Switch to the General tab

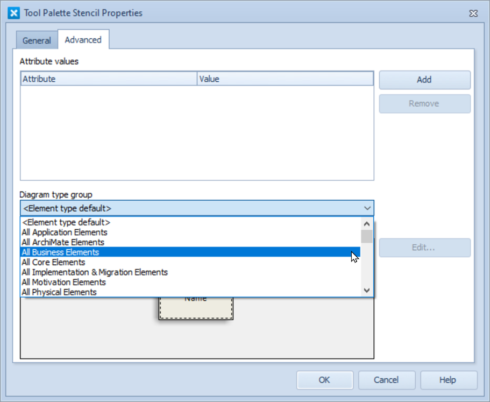point(37,40)
